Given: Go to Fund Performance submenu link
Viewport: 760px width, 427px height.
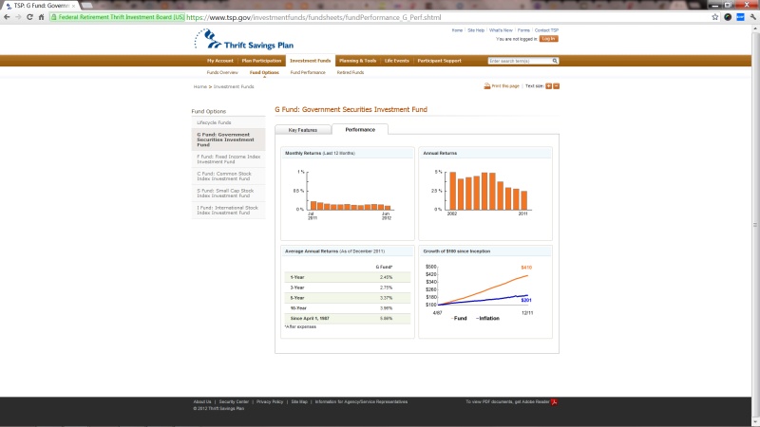Looking at the screenshot, I should [x=308, y=73].
